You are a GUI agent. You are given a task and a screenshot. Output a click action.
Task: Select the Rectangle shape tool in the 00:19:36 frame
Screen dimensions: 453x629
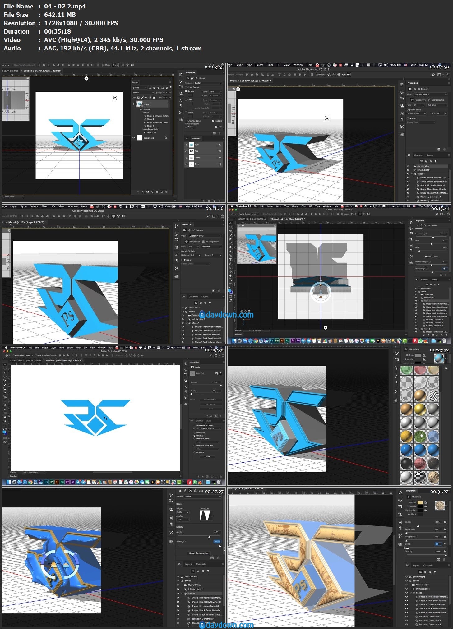point(5,413)
